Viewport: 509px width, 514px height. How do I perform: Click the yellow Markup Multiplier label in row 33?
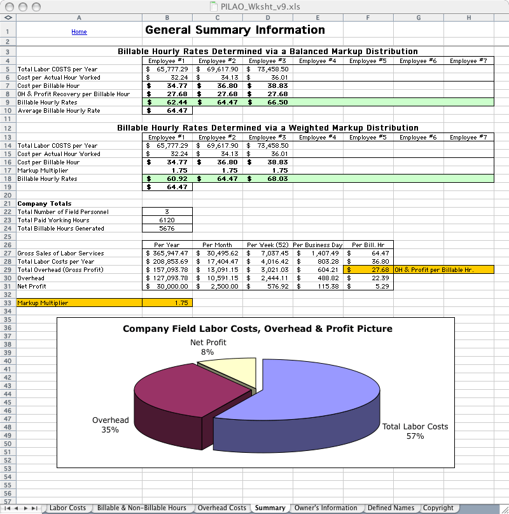80,303
